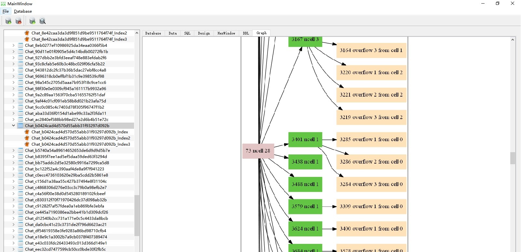Viewport: 521px width, 252px height.
Task: Expand Chat_9696318cb0effbf1b31c9e398539cf98 node
Action: [x=13, y=76]
